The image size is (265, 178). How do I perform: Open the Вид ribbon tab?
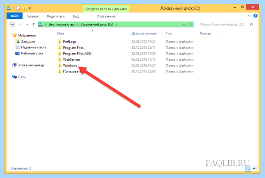pyautogui.click(x=76, y=16)
